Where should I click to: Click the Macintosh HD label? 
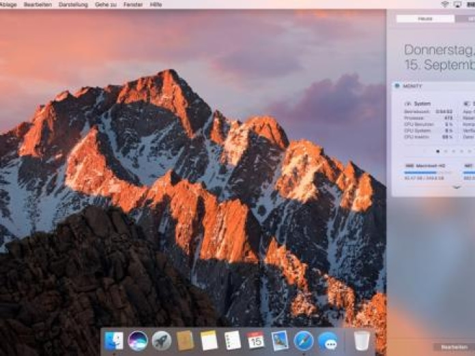430,166
